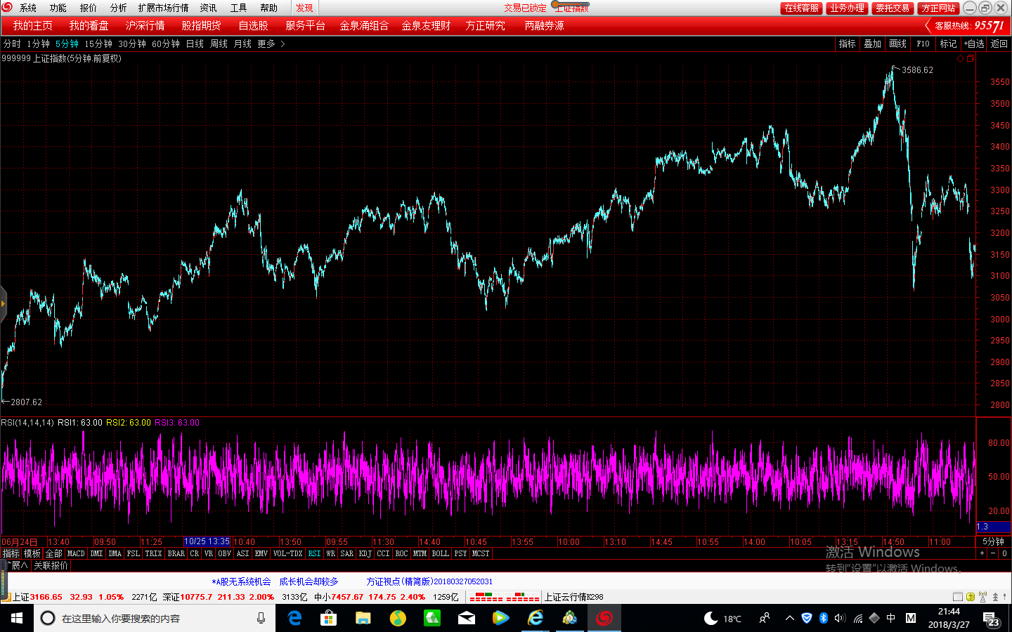Click the 1.3 value box under the RSI scale
The image size is (1012, 632).
[993, 527]
